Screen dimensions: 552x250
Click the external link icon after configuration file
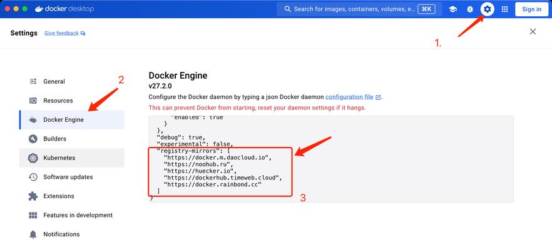point(378,97)
